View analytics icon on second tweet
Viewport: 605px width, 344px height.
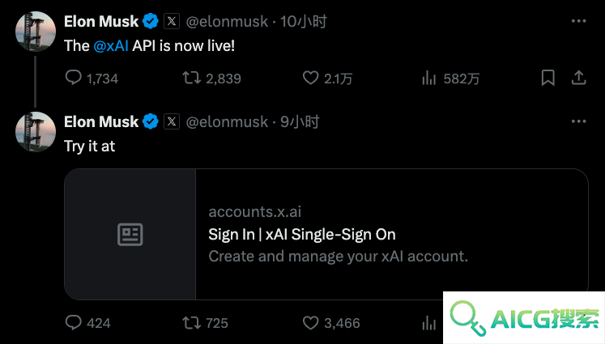pyautogui.click(x=428, y=323)
